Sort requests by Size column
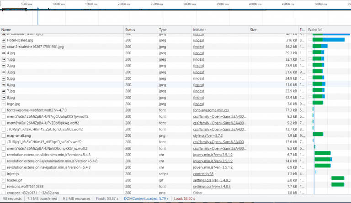This screenshot has height=203, width=351. click(274, 30)
